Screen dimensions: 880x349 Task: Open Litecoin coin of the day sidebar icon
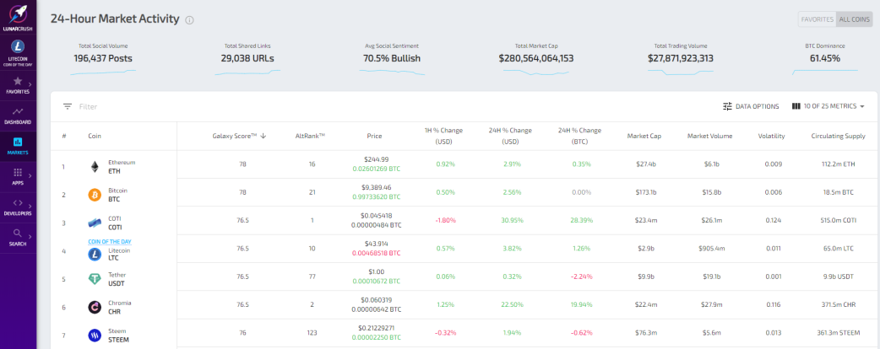click(x=18, y=47)
